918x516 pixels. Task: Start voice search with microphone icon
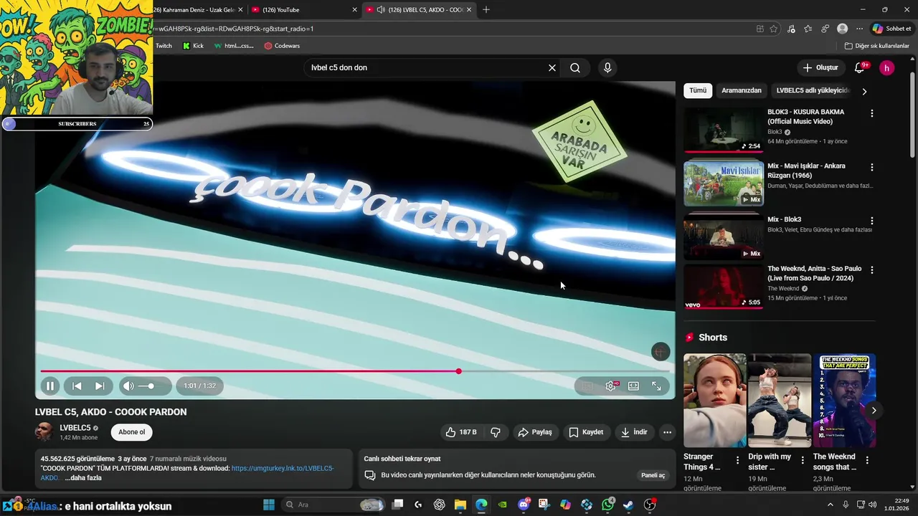coord(607,68)
